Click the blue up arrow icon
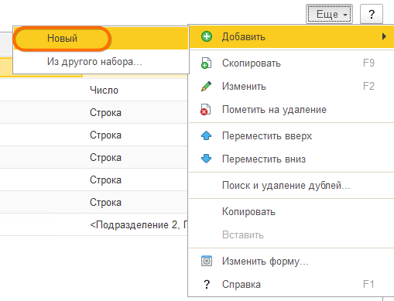Screen dimensions: 394x301 coord(206,135)
